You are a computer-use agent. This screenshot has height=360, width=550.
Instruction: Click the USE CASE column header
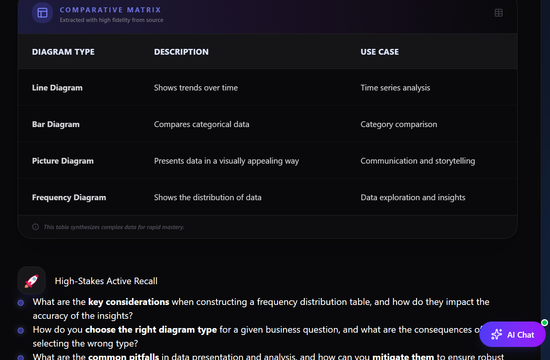tap(379, 51)
